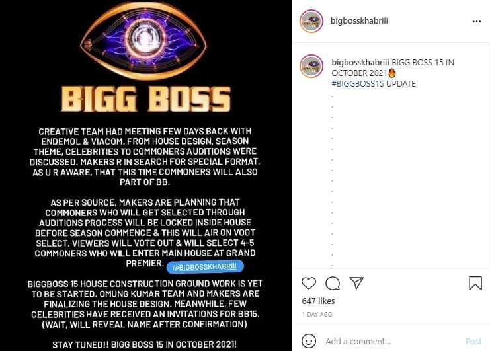Click the Bigg Boss eye logo
The image size is (490, 351).
tap(143, 41)
